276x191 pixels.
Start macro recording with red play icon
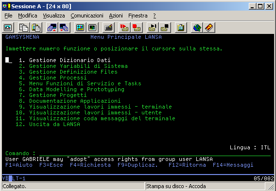click(124, 28)
